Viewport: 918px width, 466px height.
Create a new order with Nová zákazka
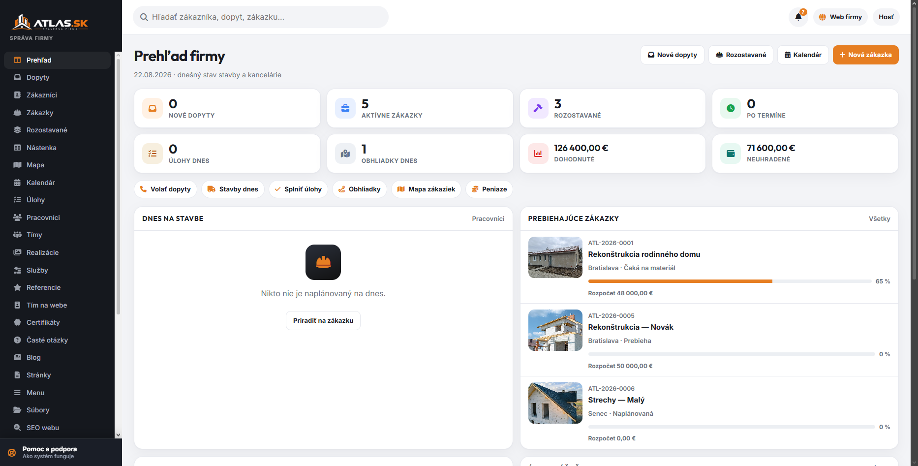865,55
